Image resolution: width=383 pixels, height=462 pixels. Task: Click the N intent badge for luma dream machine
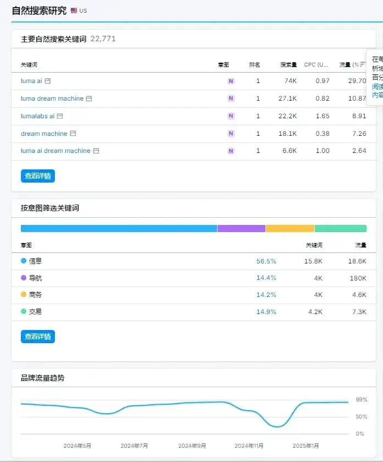pos(231,98)
